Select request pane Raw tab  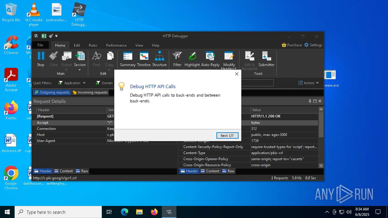(x=82, y=171)
